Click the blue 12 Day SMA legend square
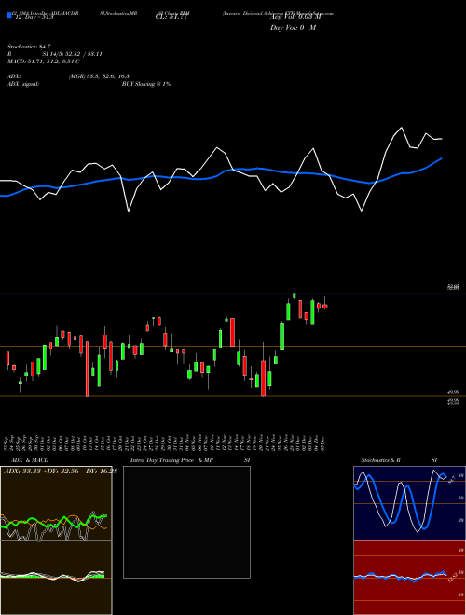This screenshot has width=466, height=615. (9, 15)
